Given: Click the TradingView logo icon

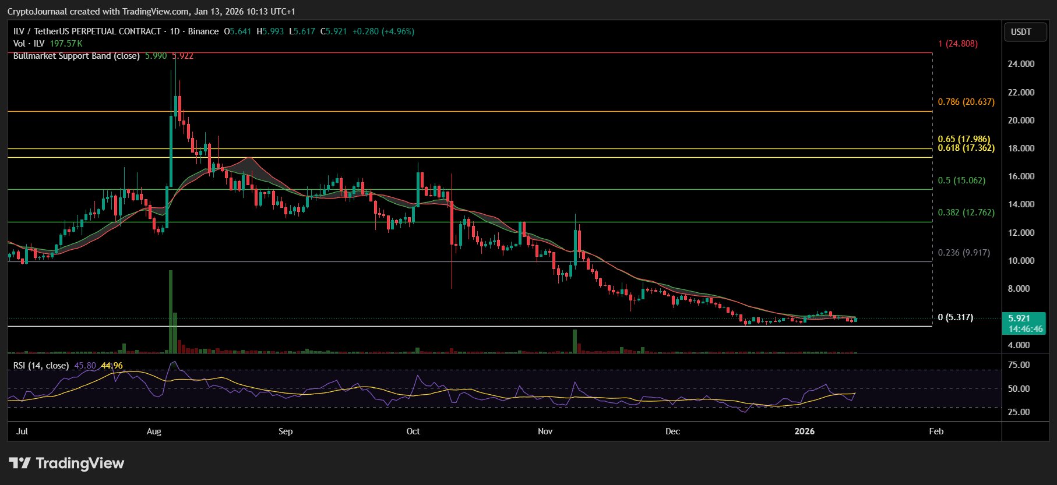Looking at the screenshot, I should pos(20,463).
